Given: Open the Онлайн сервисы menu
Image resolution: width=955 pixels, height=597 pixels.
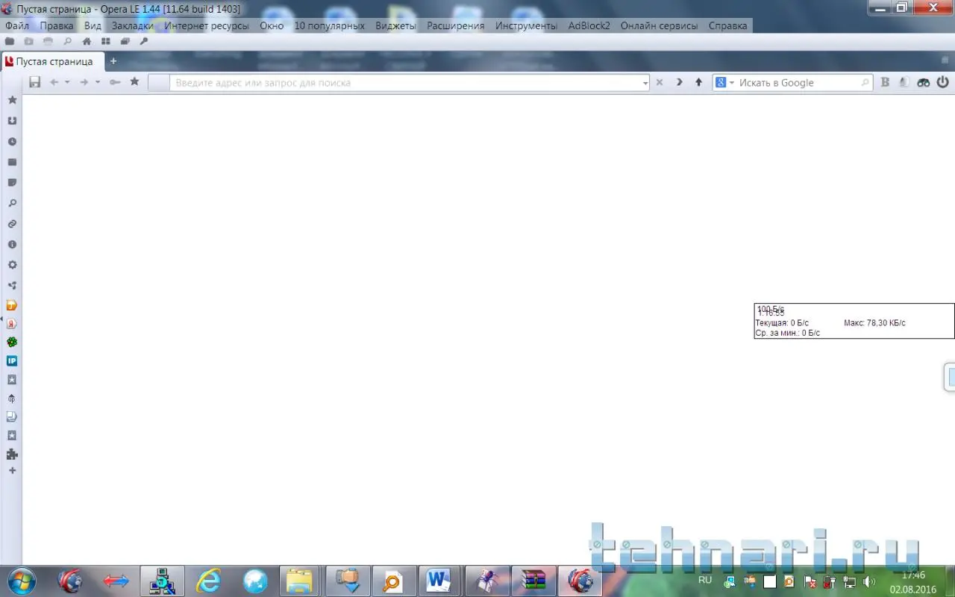Looking at the screenshot, I should click(659, 25).
